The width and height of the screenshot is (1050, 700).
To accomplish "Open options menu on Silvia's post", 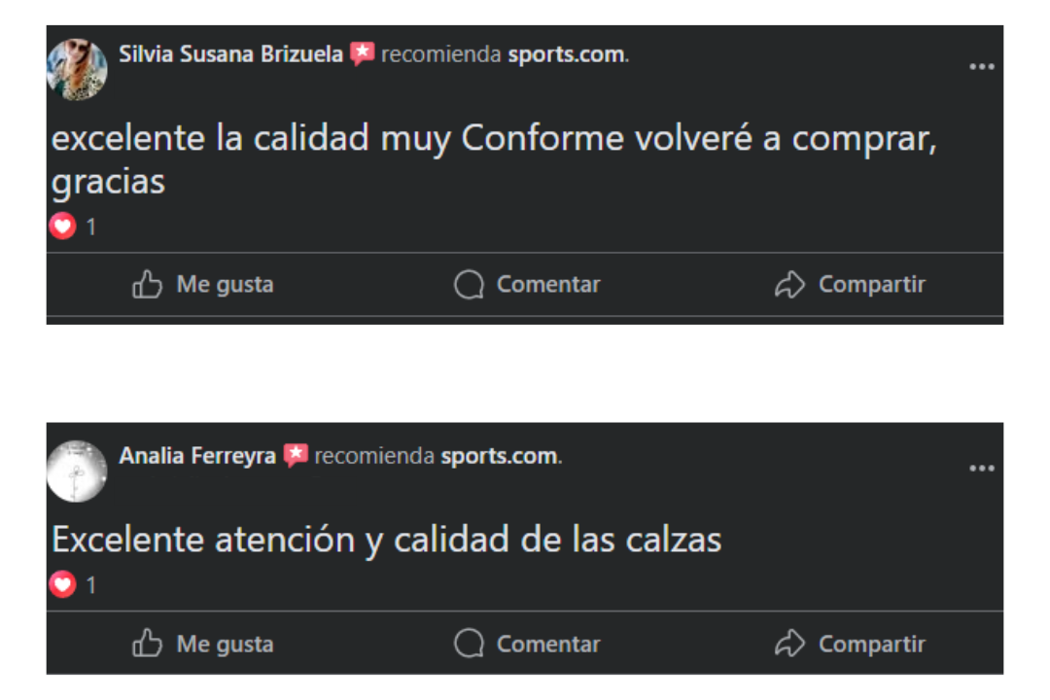I will pyautogui.click(x=981, y=67).
